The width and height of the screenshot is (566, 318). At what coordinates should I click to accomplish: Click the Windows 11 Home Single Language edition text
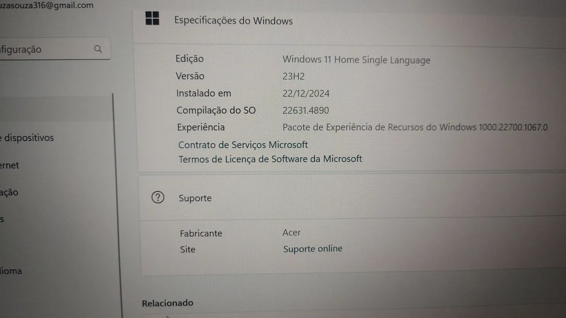pyautogui.click(x=356, y=60)
